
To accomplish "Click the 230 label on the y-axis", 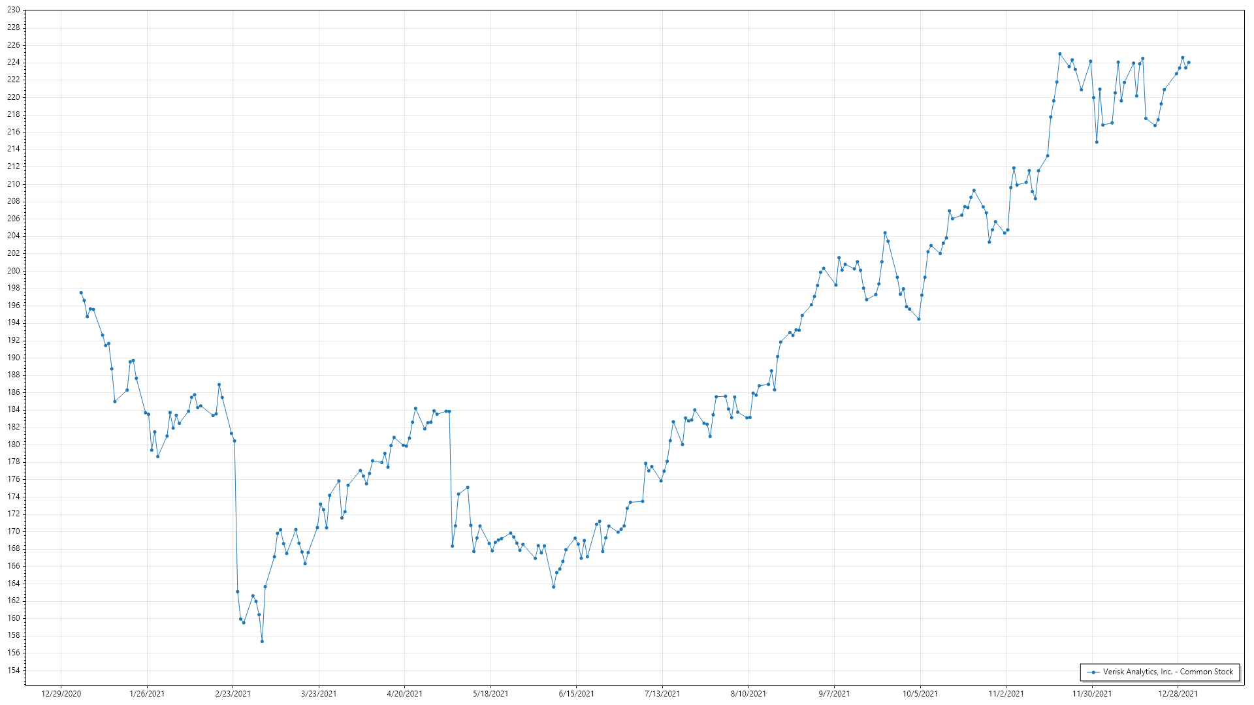I will pyautogui.click(x=13, y=10).
